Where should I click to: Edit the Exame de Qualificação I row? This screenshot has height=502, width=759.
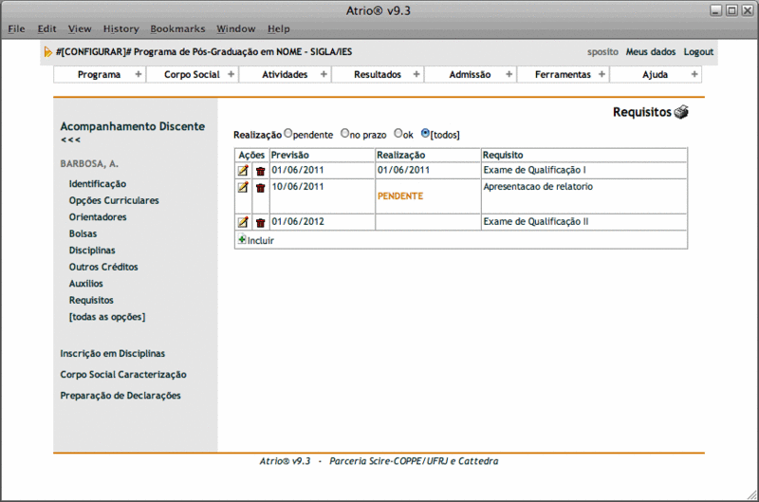pyautogui.click(x=243, y=171)
